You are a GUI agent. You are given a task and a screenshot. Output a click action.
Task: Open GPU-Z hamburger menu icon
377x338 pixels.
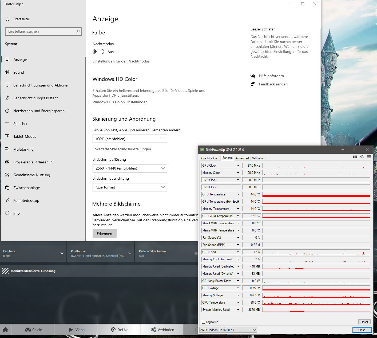pos(369,157)
